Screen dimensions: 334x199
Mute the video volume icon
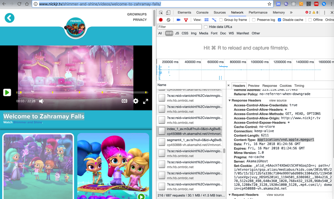click(x=41, y=101)
